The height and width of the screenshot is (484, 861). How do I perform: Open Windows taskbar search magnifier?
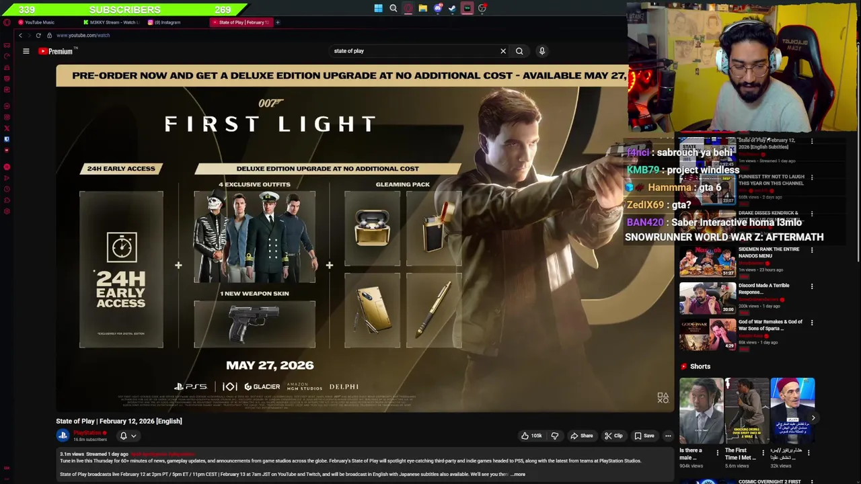(x=394, y=9)
